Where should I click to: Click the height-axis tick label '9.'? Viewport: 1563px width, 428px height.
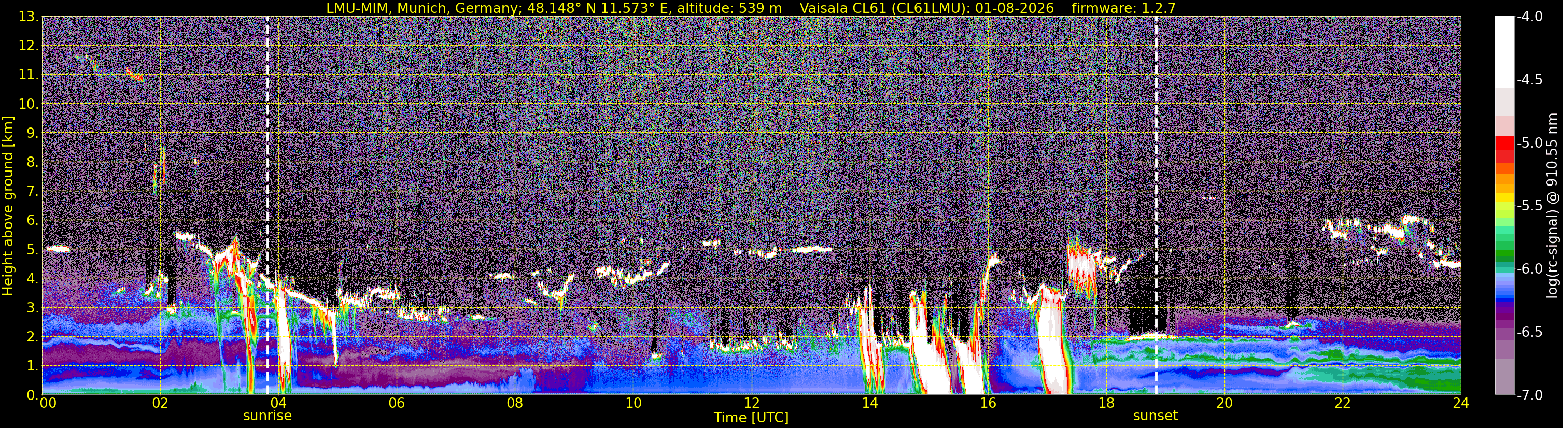32,133
